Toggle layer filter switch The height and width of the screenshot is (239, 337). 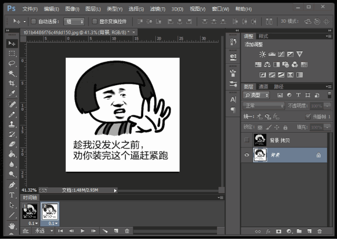coord(329,95)
